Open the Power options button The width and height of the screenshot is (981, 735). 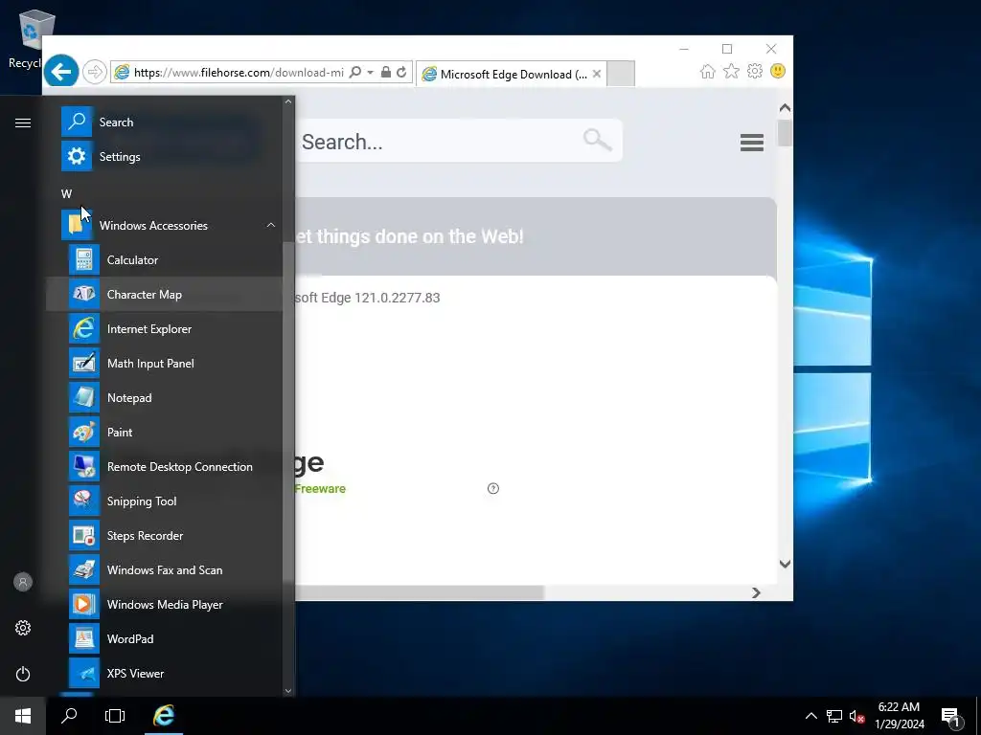23,674
